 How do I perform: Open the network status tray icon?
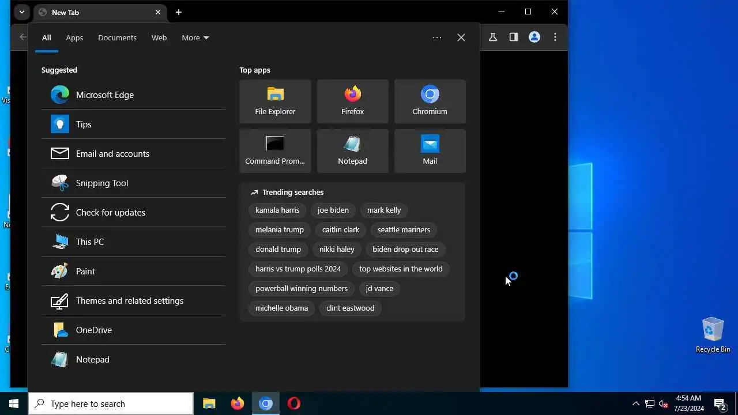(x=650, y=403)
